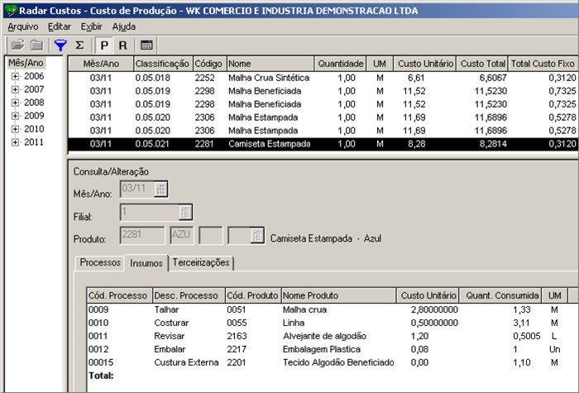Viewport: 579px width, 393px height.
Task: Toggle the P mode toolbar button
Action: click(104, 45)
